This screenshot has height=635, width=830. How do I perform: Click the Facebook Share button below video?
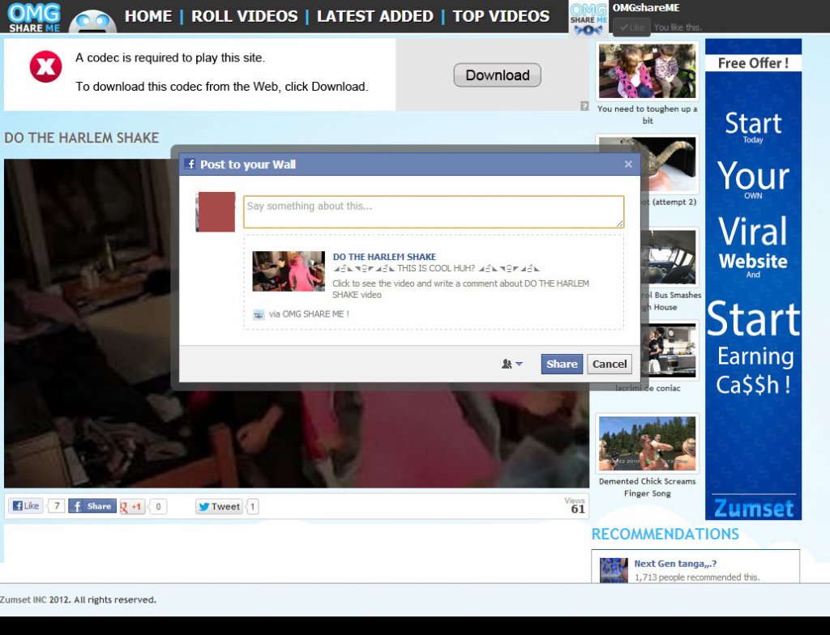tap(92, 506)
